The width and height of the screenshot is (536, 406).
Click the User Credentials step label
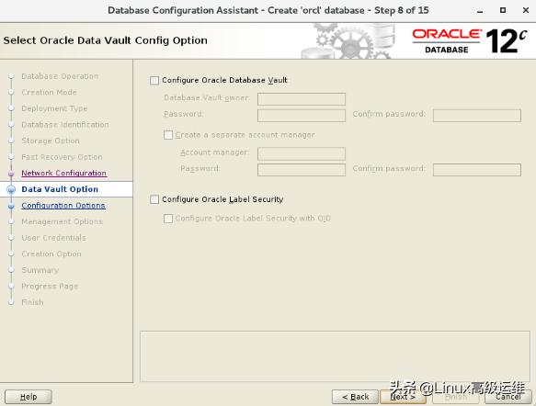(53, 238)
